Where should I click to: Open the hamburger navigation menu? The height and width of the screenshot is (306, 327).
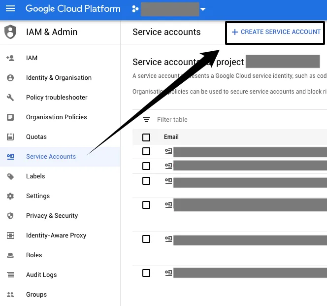(x=10, y=9)
